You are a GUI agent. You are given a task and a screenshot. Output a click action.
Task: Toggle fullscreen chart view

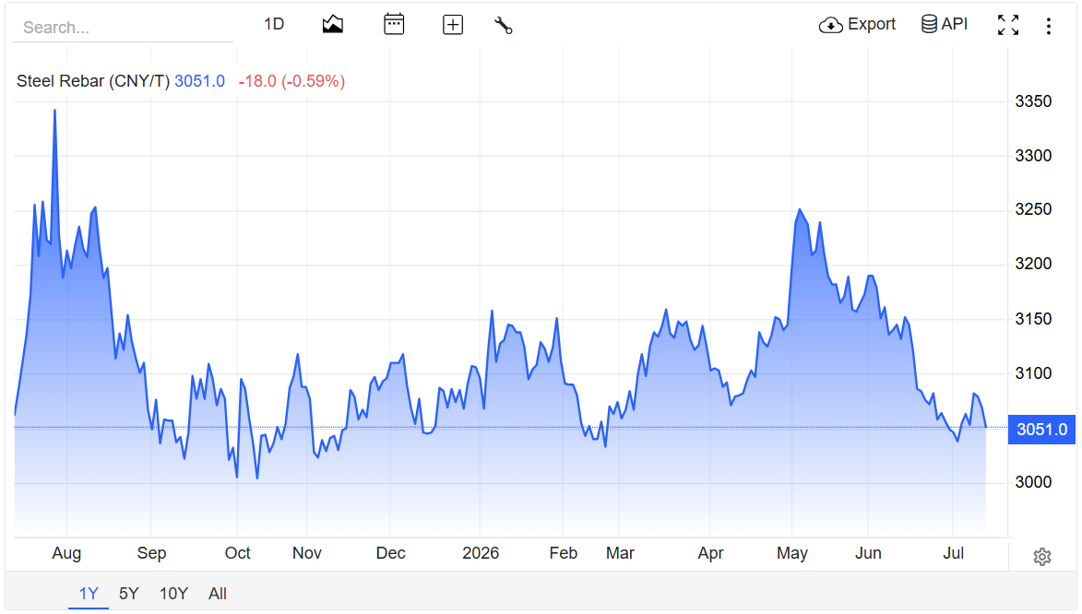[1008, 25]
